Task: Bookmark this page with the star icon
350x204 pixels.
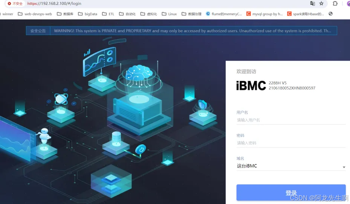Action: [x=321, y=3]
